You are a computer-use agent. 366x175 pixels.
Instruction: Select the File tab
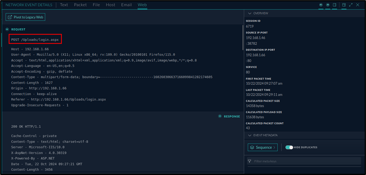(96, 5)
